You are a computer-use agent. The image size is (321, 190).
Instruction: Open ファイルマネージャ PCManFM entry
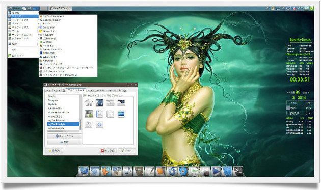point(68,75)
